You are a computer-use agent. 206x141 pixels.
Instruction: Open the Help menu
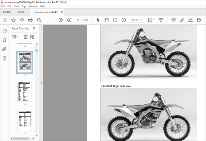(43, 6)
